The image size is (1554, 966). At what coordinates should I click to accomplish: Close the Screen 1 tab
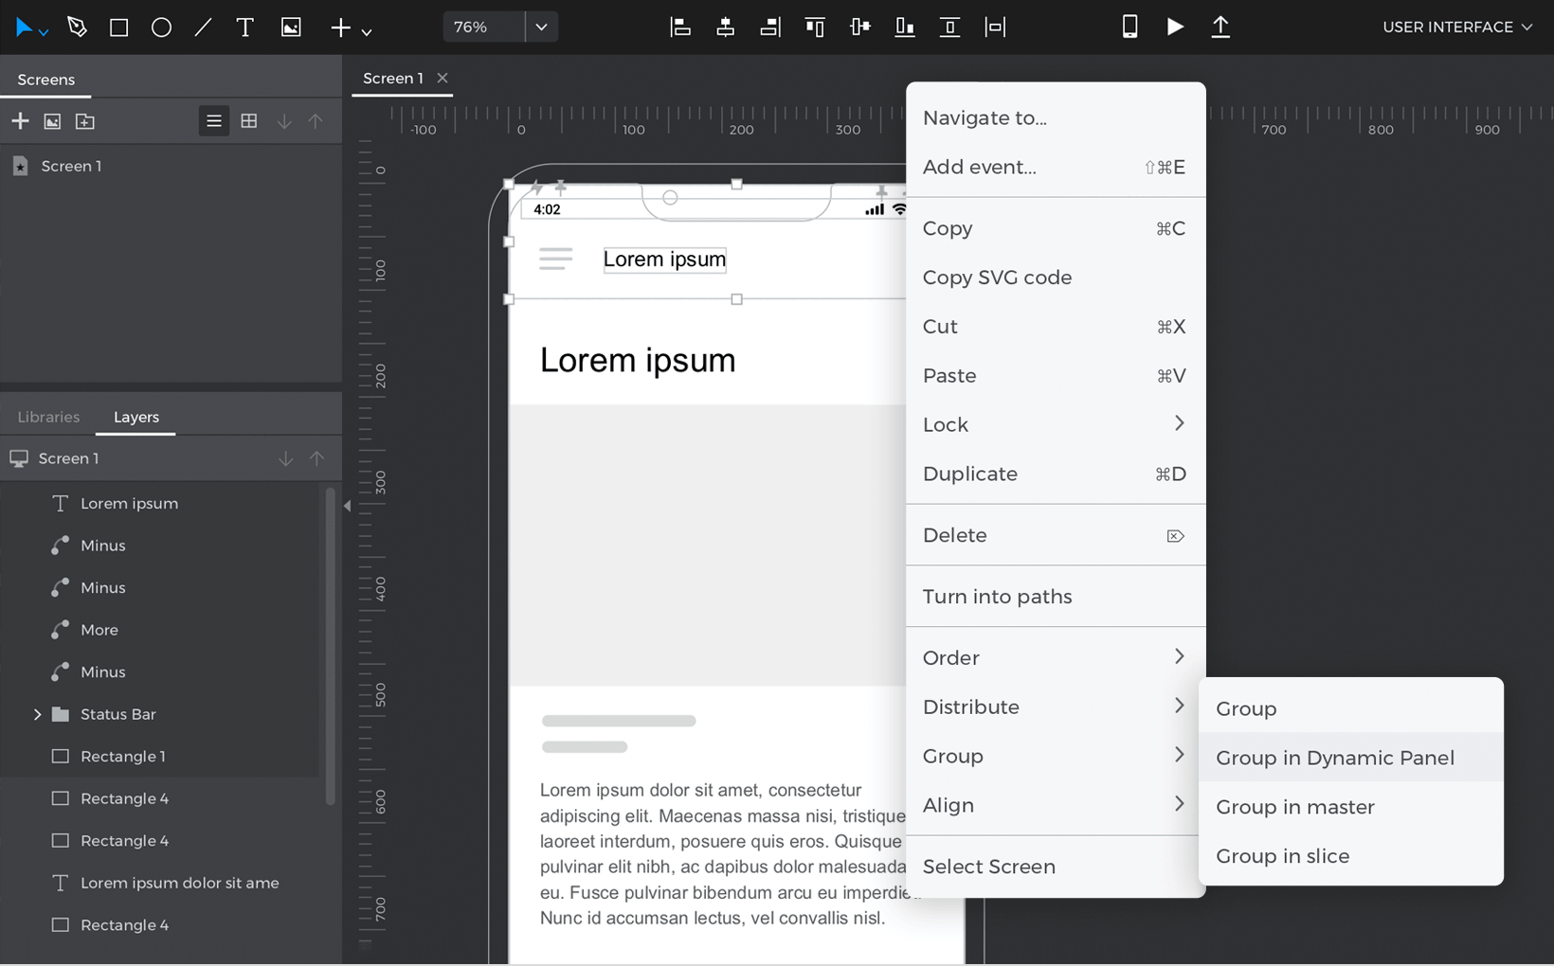(443, 79)
